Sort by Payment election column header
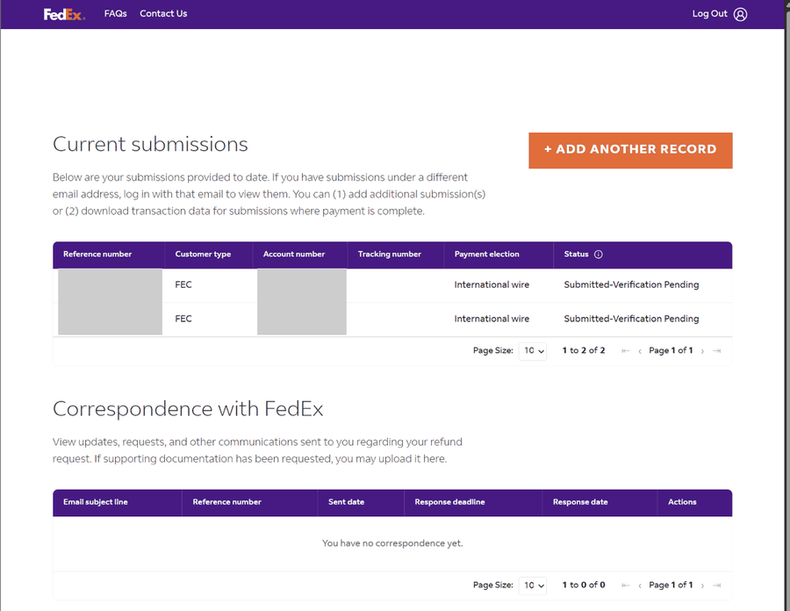Image resolution: width=790 pixels, height=611 pixels. pos(486,255)
